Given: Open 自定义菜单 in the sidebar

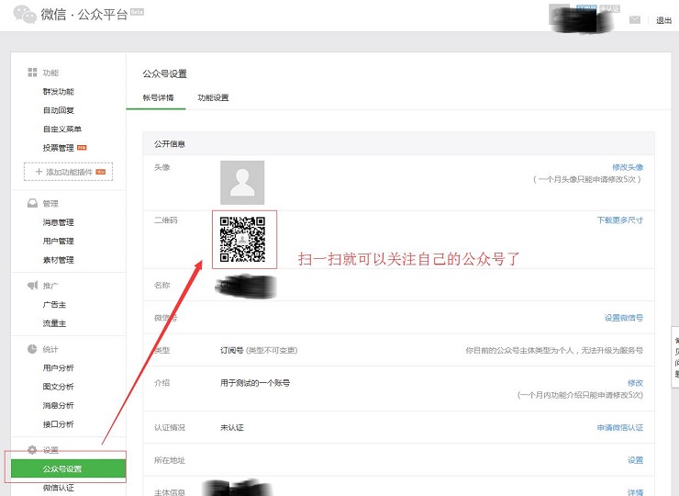Looking at the screenshot, I should point(62,129).
